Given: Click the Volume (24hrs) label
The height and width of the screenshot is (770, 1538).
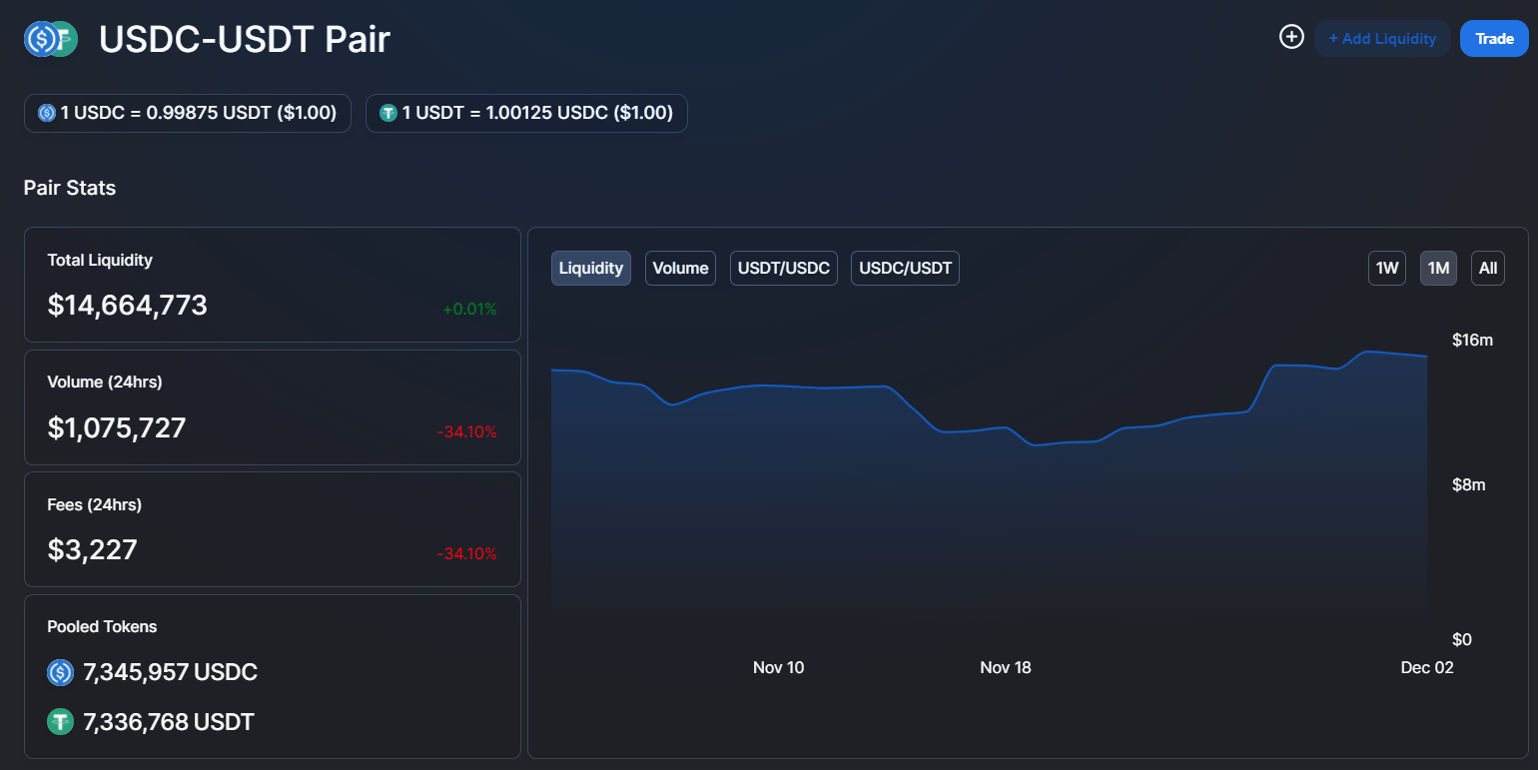Looking at the screenshot, I should [x=105, y=382].
